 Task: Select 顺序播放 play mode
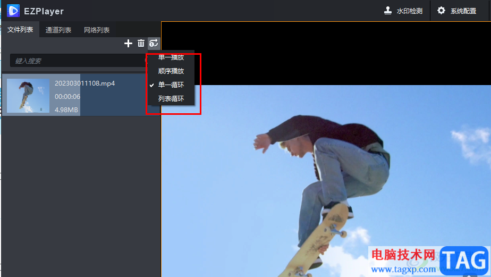click(171, 71)
